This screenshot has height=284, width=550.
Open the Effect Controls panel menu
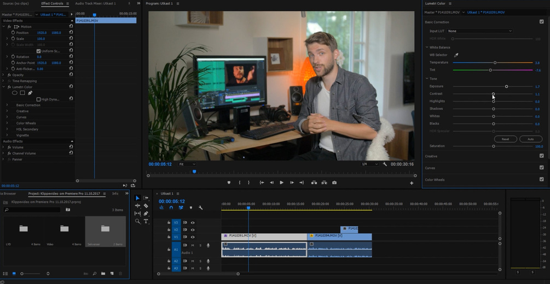(67, 3)
